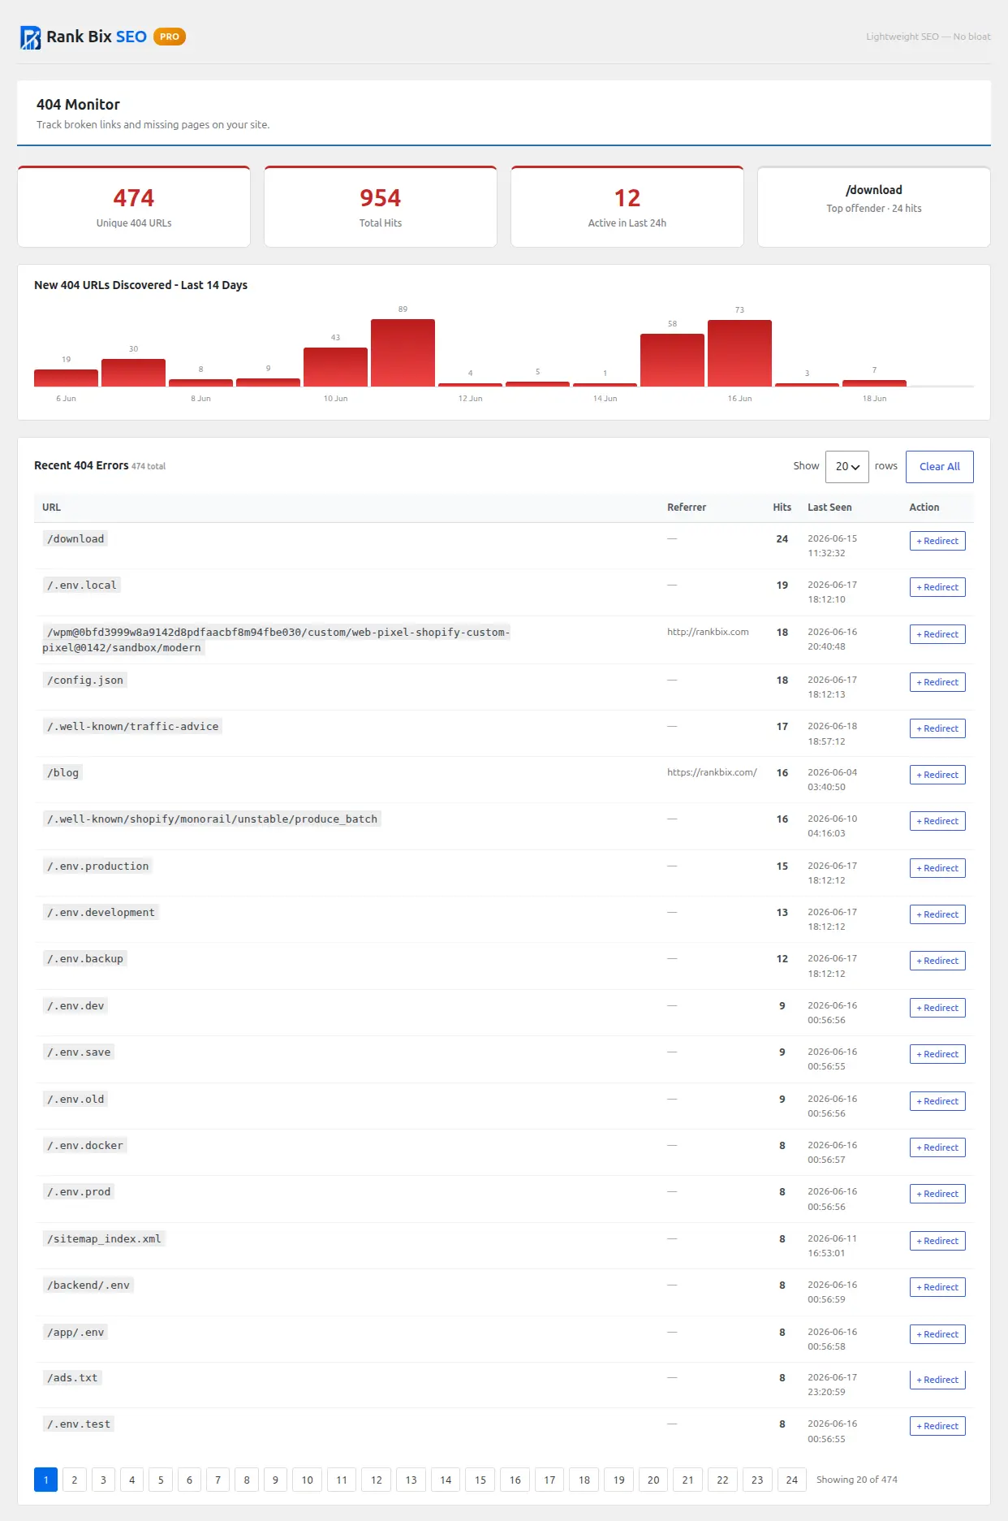Viewport: 1008px width, 1521px height.
Task: Add redirect for /.env.development
Action: 937,914
